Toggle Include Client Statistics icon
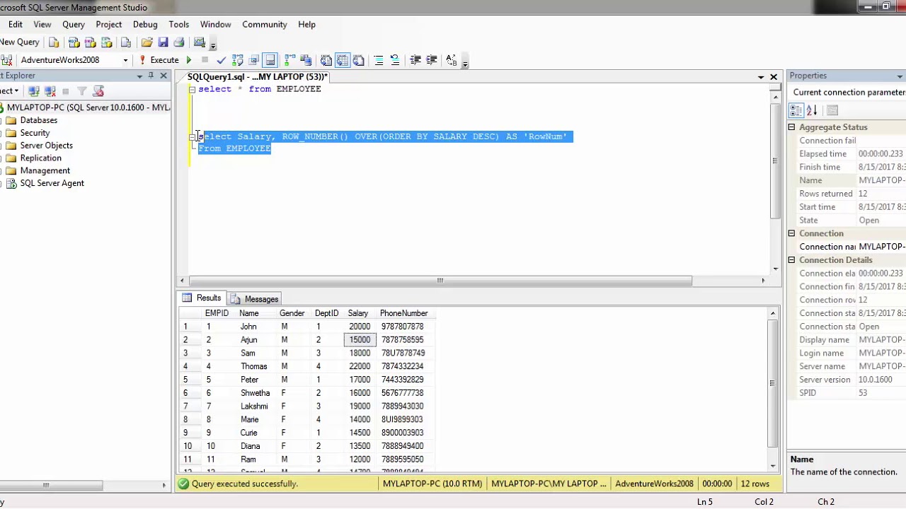 point(306,60)
